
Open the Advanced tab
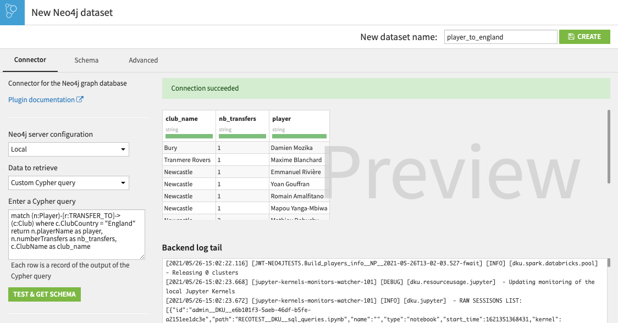click(143, 60)
